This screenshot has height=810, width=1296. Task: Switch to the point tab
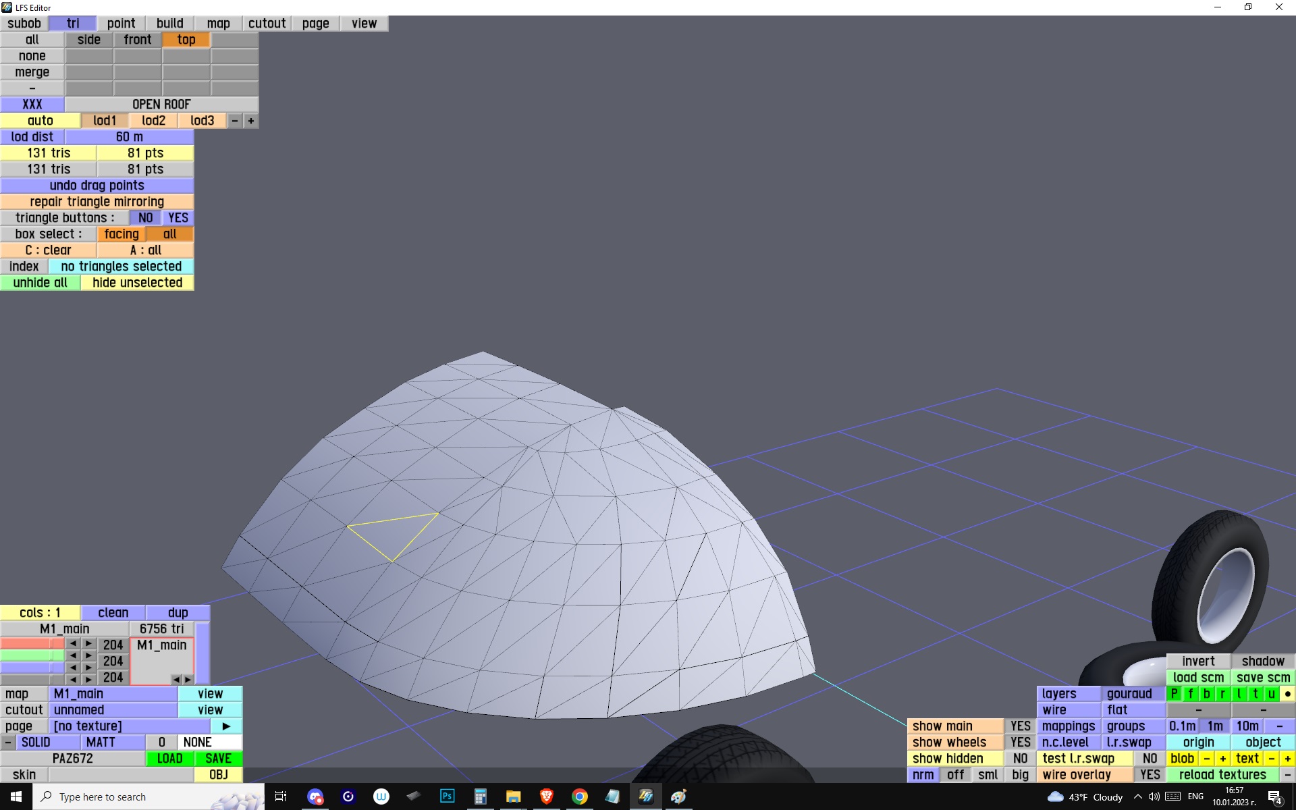121,24
